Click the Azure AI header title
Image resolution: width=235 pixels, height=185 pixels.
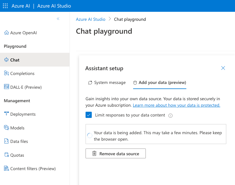[x=21, y=6]
